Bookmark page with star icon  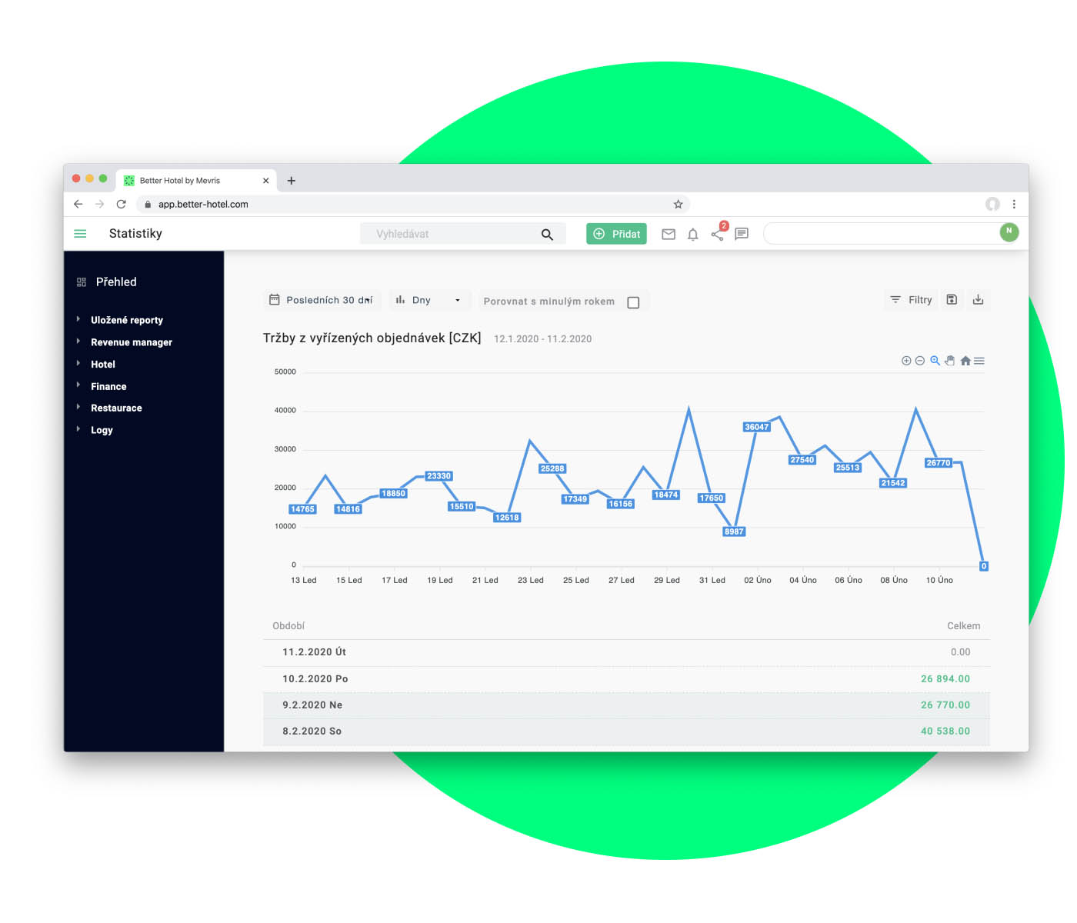point(678,204)
